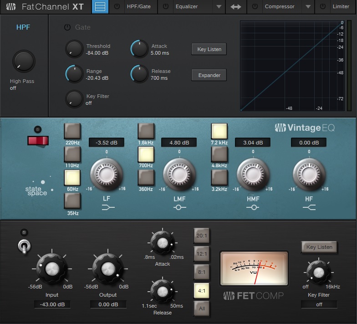The width and height of the screenshot is (357, 324).
Task: Click the compressor Input knob
Action: point(52,269)
